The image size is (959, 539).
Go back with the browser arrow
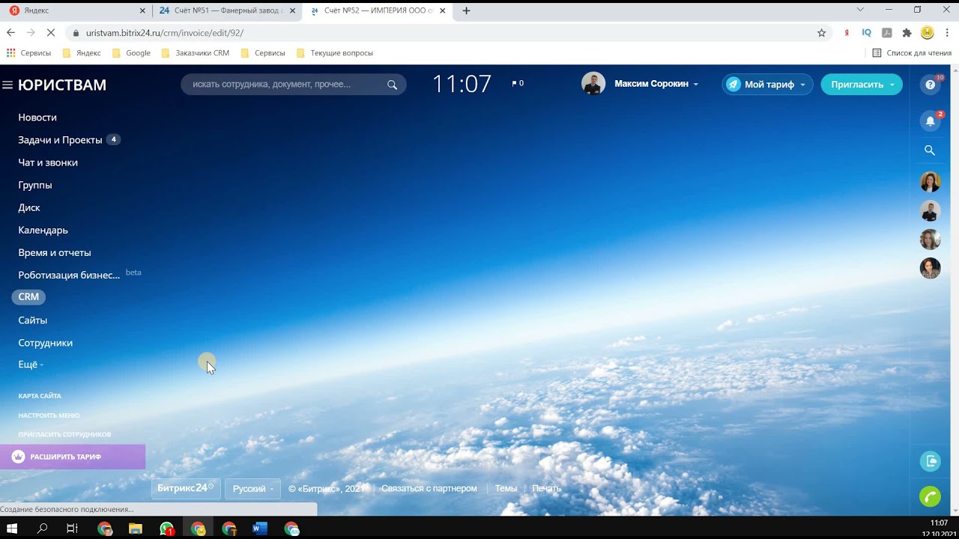(10, 33)
